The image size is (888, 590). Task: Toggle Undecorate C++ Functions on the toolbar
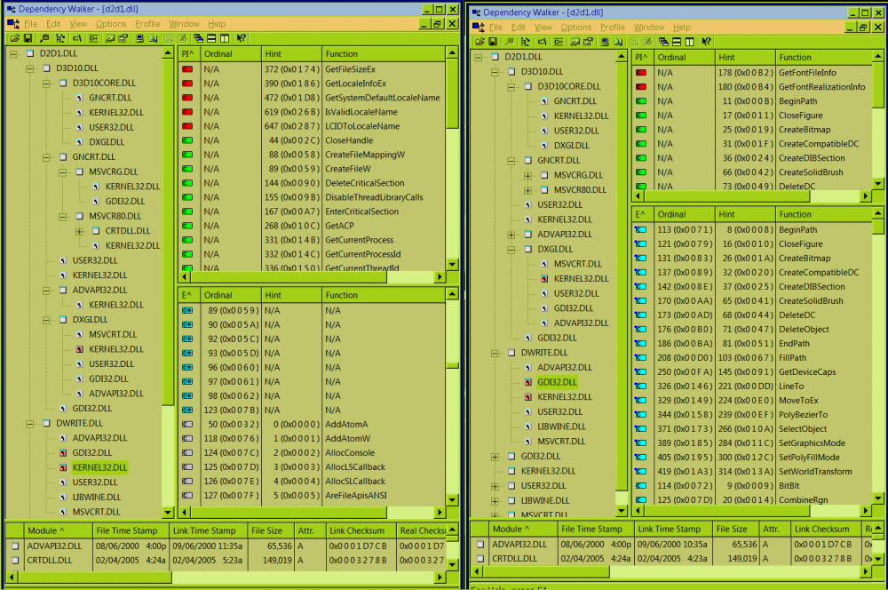(91, 38)
